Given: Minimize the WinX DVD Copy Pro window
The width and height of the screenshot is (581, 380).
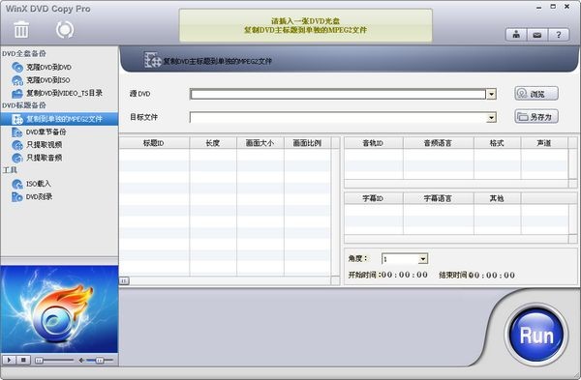Looking at the screenshot, I should [x=538, y=7].
